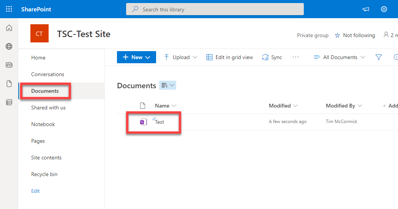Open the library switcher next to Documents
398x209 pixels.
(x=167, y=86)
